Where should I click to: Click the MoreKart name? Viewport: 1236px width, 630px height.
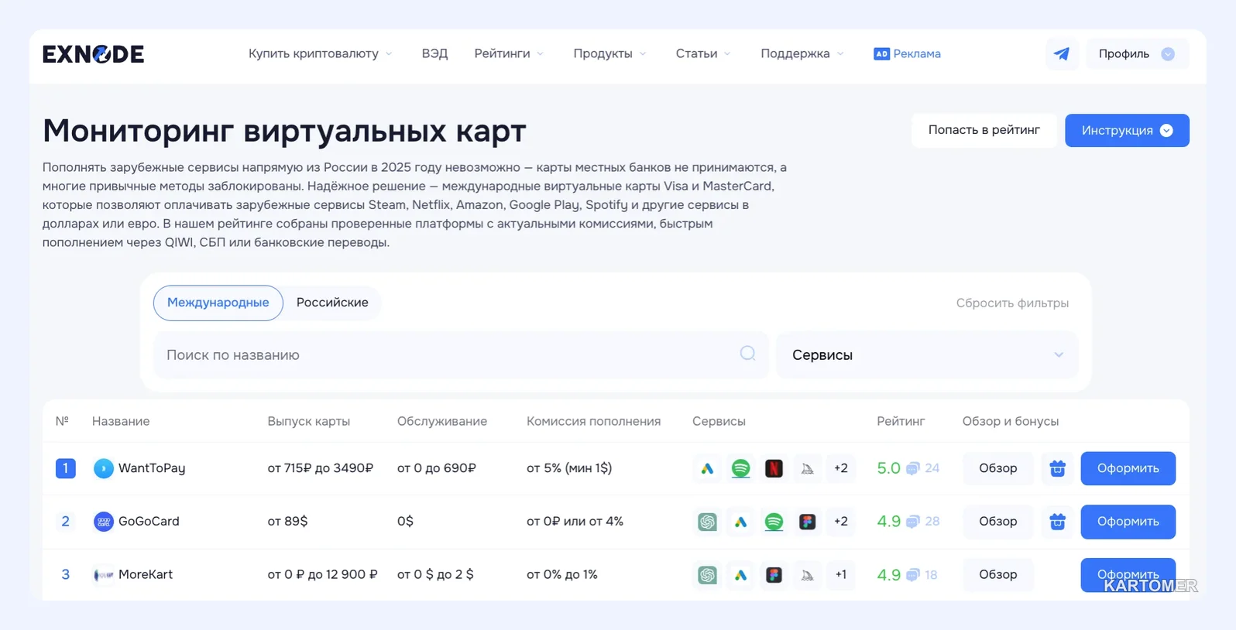pos(146,575)
